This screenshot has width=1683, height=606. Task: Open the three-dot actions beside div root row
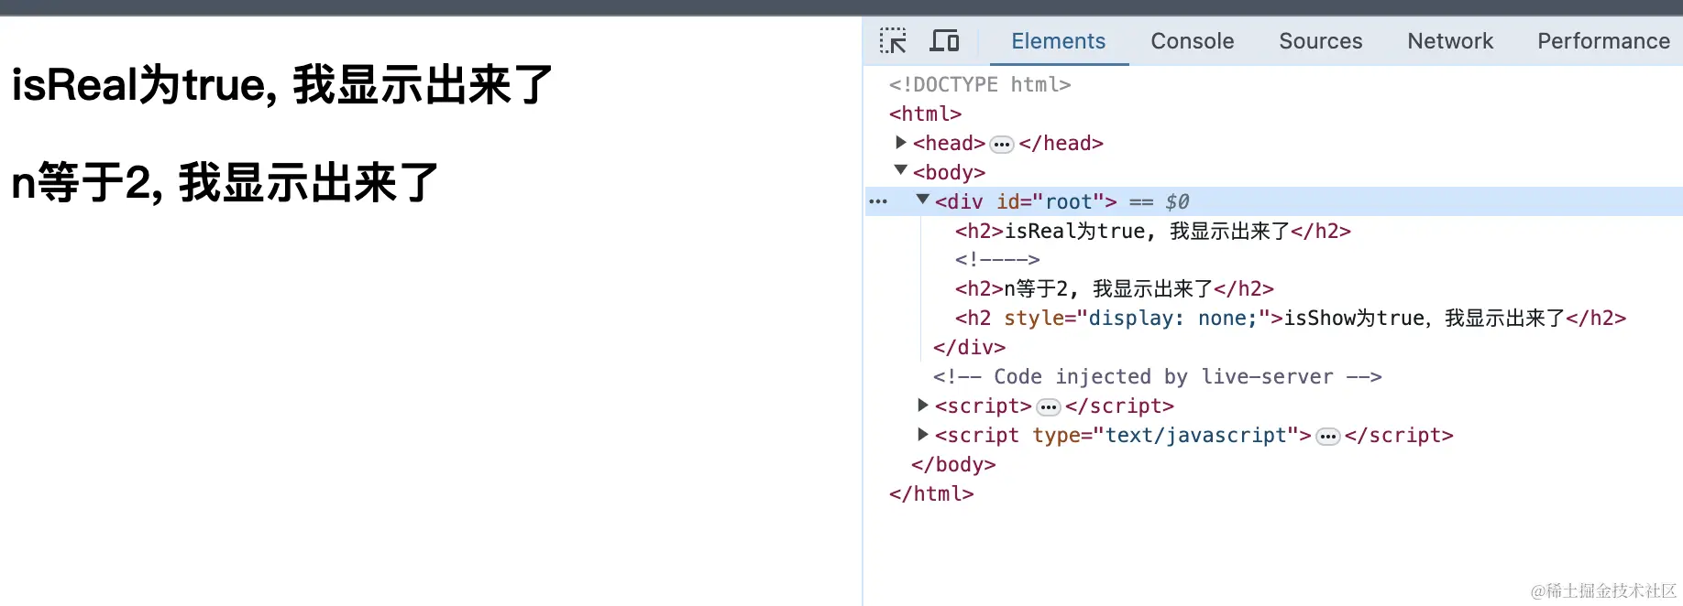point(878,201)
